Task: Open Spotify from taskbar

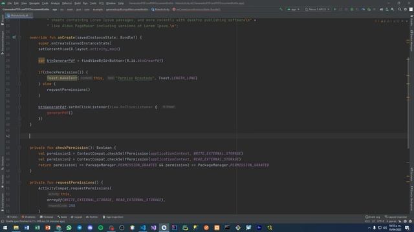Action: point(101,227)
